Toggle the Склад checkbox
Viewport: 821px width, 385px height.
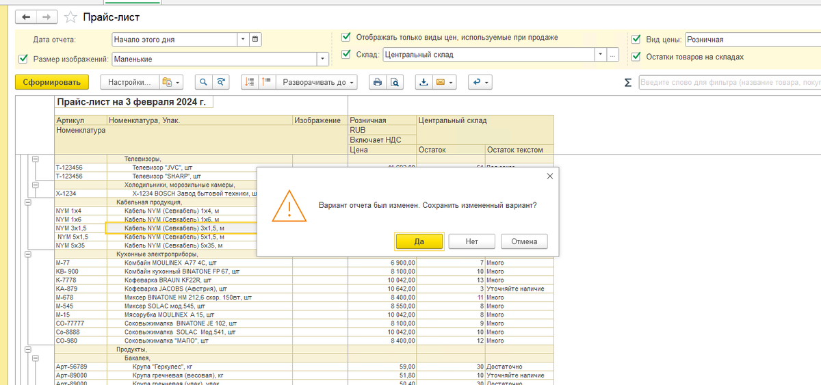coord(346,54)
